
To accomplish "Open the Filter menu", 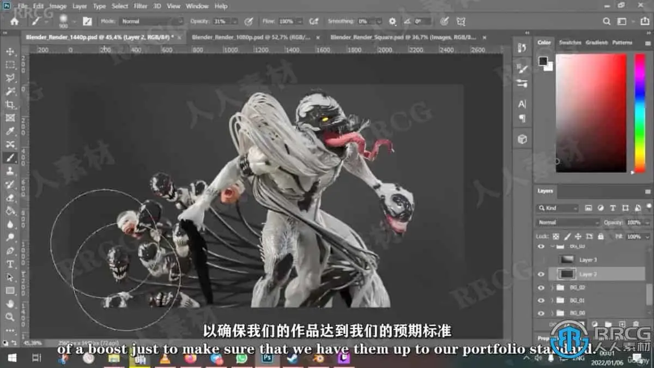I will tap(141, 6).
